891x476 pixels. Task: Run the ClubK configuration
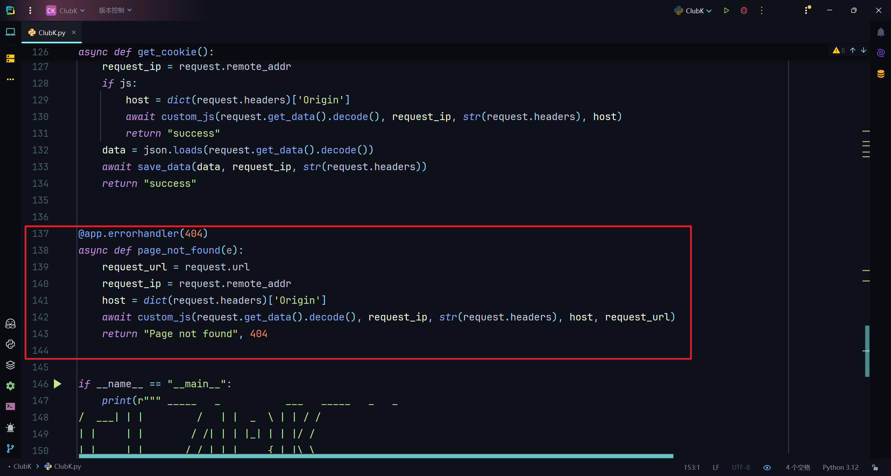[x=726, y=10]
